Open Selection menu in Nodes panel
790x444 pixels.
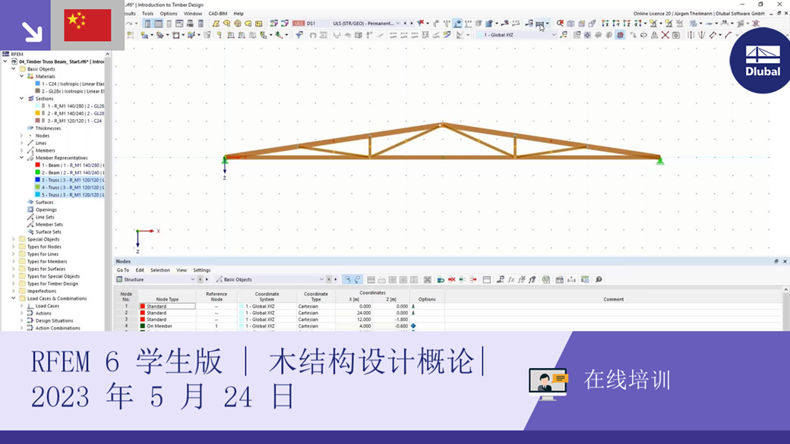tap(160, 270)
